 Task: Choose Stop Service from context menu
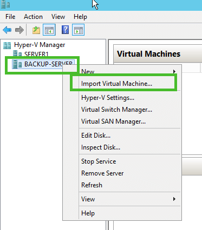(x=99, y=161)
